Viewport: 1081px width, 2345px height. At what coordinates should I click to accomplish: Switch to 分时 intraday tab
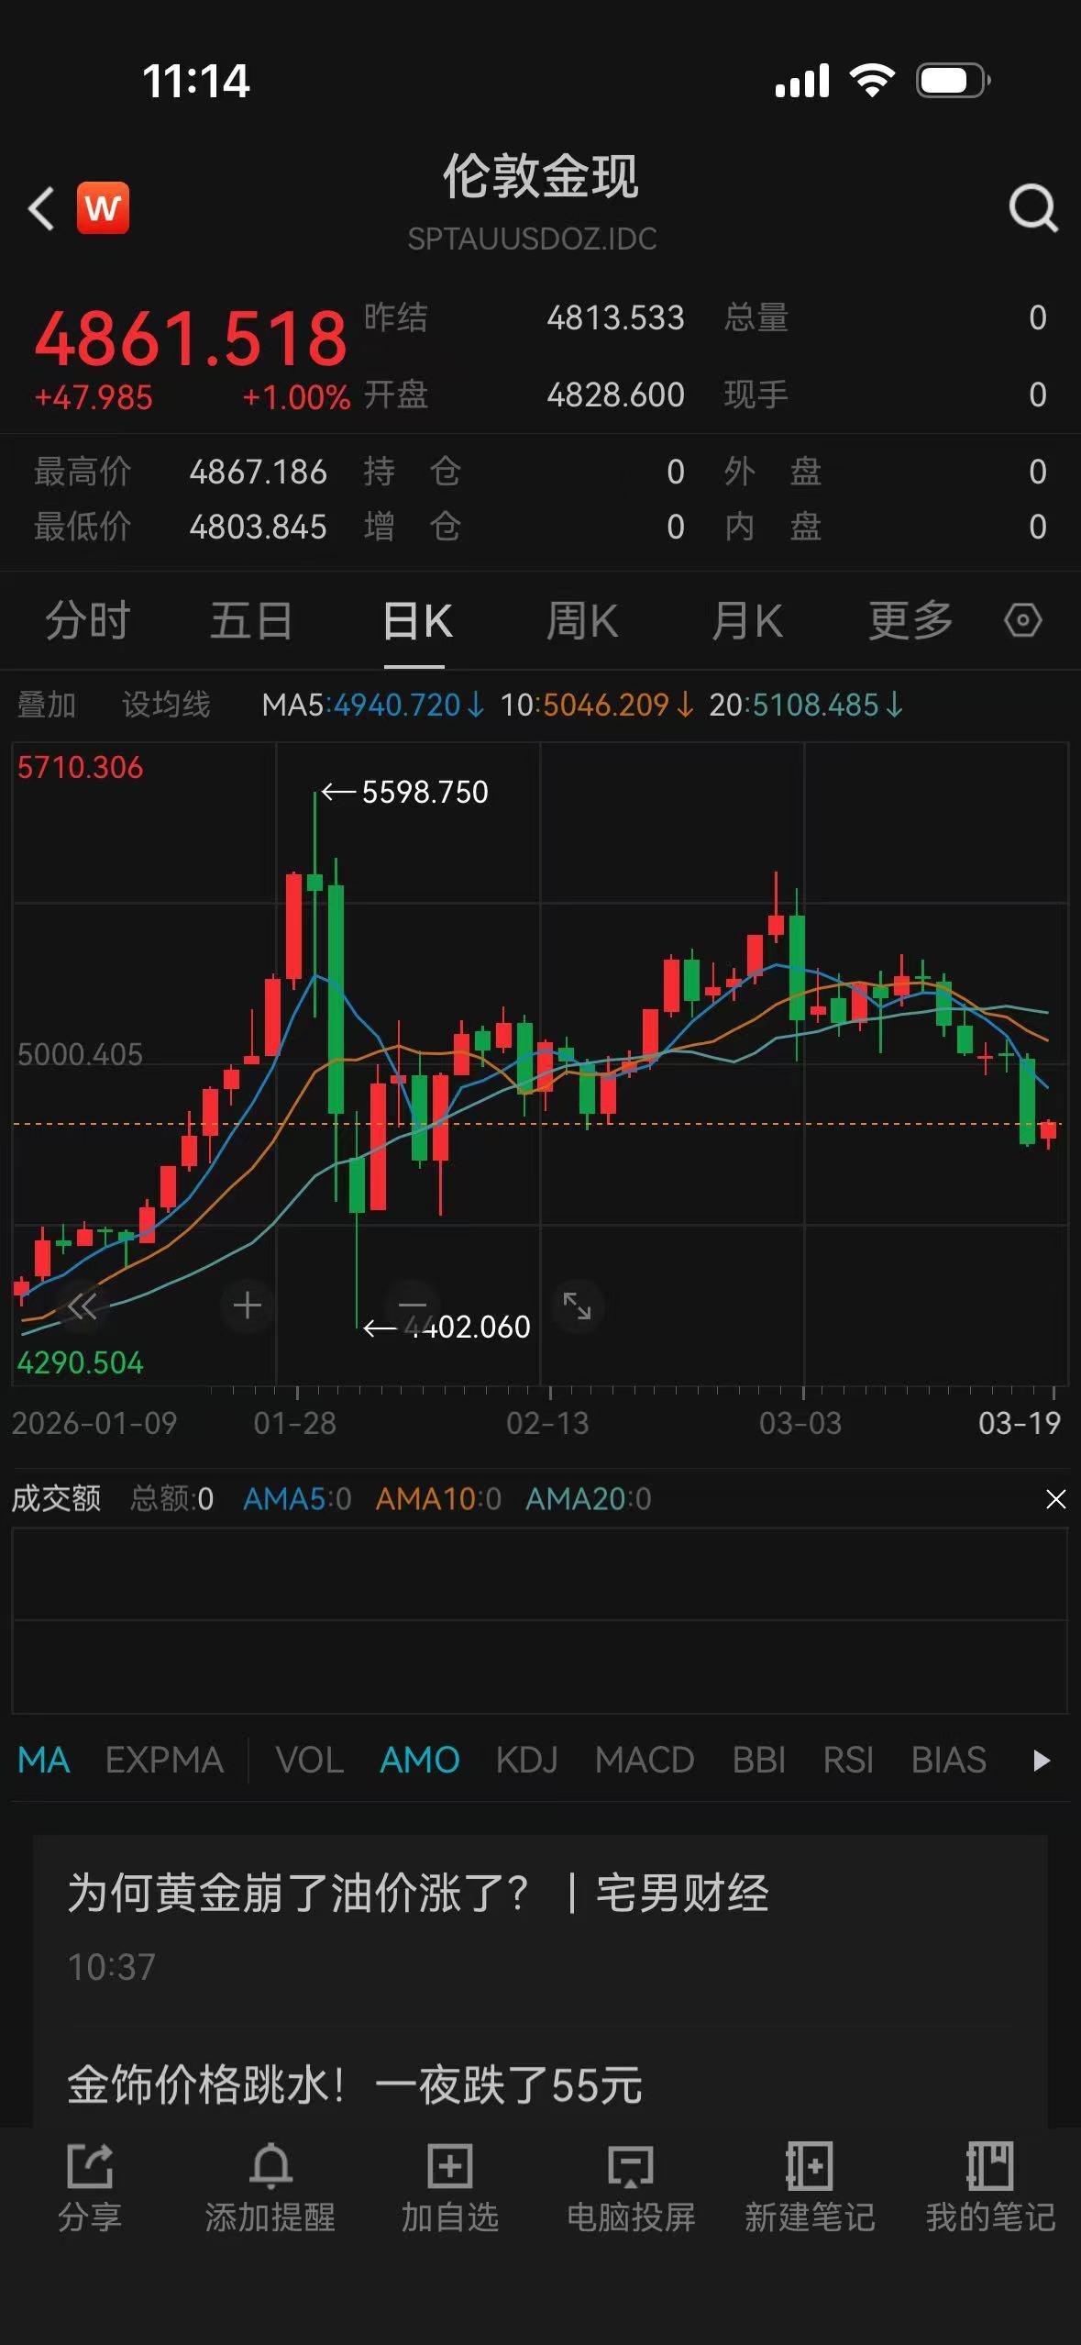pyautogui.click(x=88, y=620)
